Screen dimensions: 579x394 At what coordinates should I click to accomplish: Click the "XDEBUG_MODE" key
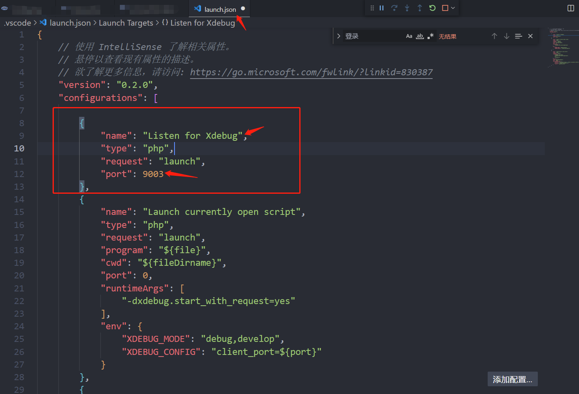[156, 339]
